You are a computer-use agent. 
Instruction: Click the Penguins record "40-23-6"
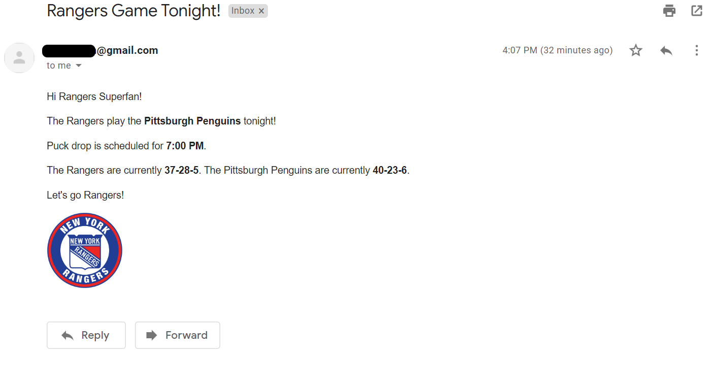390,170
